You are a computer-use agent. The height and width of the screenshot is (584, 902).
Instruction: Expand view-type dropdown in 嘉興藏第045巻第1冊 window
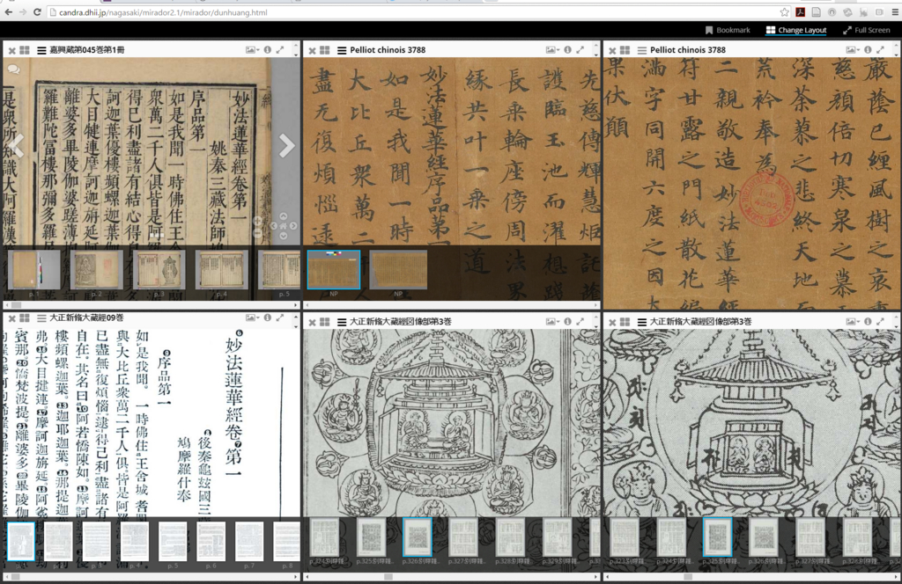pos(253,50)
